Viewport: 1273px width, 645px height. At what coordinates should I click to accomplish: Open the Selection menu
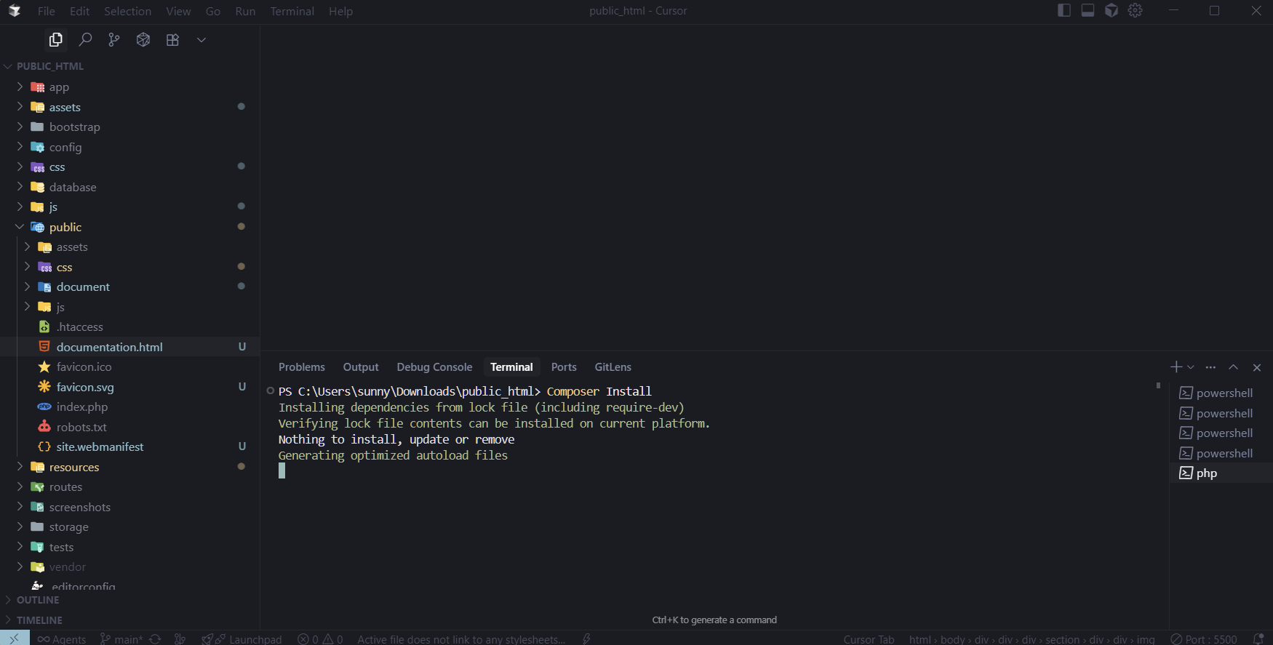coord(127,11)
